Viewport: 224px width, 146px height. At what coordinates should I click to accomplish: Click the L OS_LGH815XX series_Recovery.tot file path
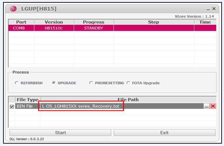point(81,106)
